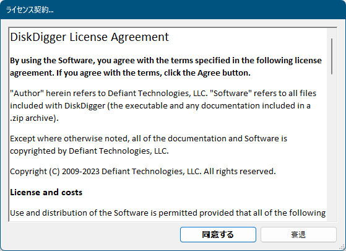Viewport: 346px width, 251px height.
Task: Click the ライセンス契約... title bar
Action: tap(173, 10)
